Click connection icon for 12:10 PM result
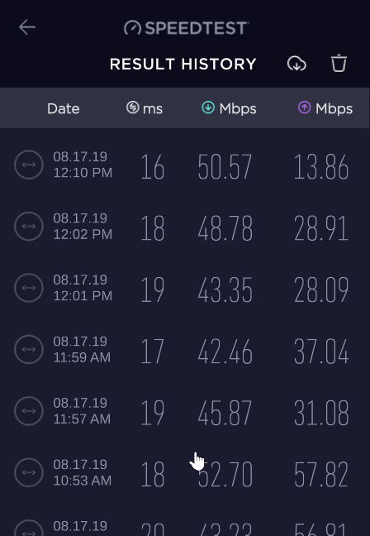The image size is (370, 536). 29,165
